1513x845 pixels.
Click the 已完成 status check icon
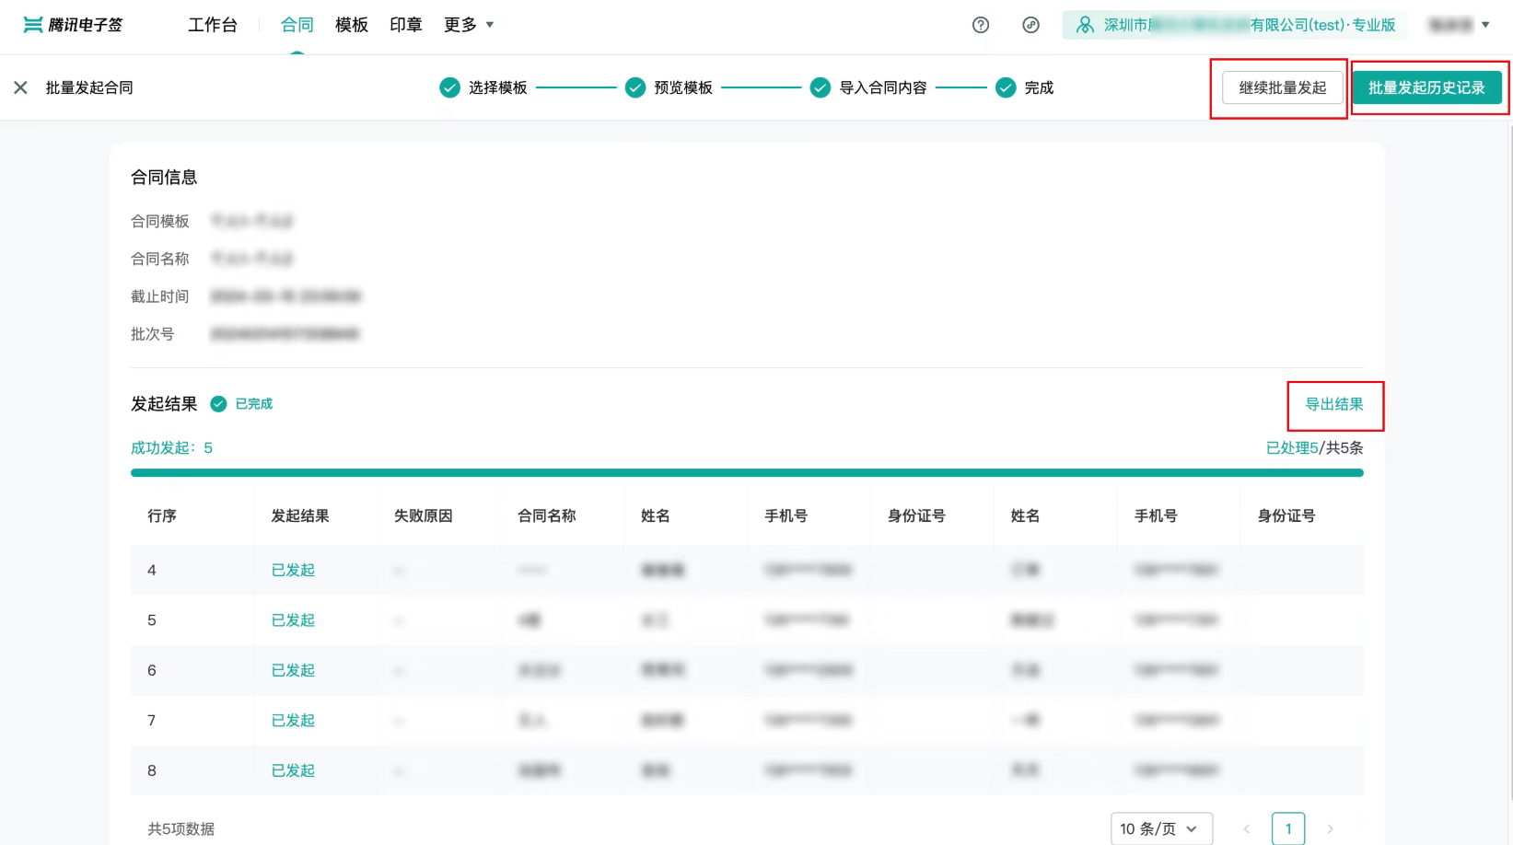point(218,404)
